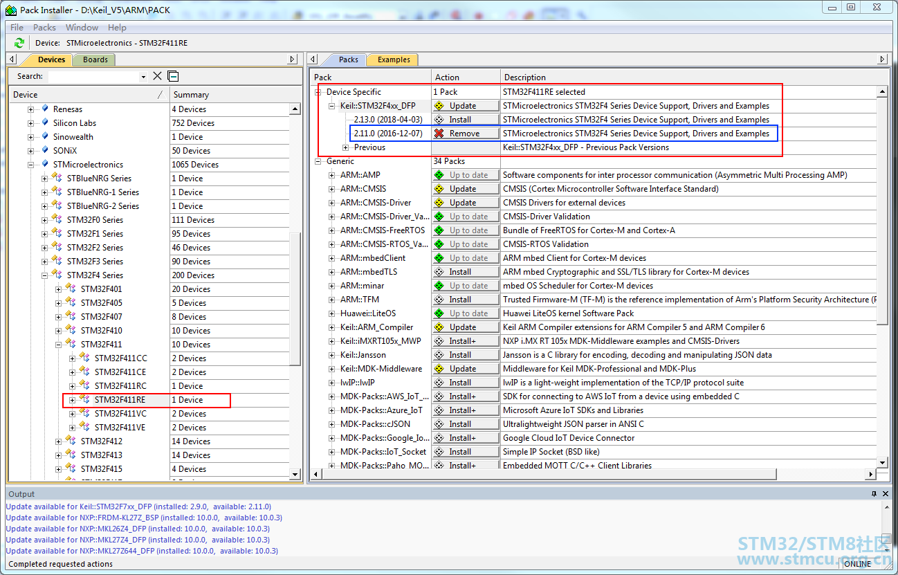The width and height of the screenshot is (898, 575).
Task: Click the Sinowealth vendor icon
Action: click(x=46, y=136)
